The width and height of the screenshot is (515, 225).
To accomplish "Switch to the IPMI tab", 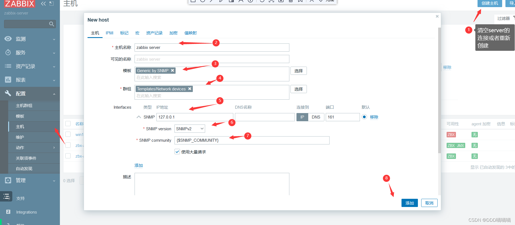I will pyautogui.click(x=109, y=33).
